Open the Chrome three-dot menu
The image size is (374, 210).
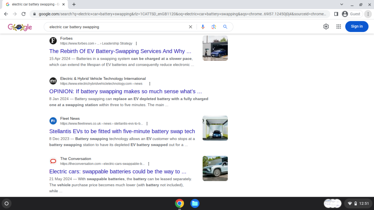[x=368, y=14]
